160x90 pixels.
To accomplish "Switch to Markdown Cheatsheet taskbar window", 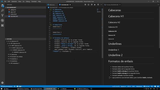I will click(x=23, y=89).
